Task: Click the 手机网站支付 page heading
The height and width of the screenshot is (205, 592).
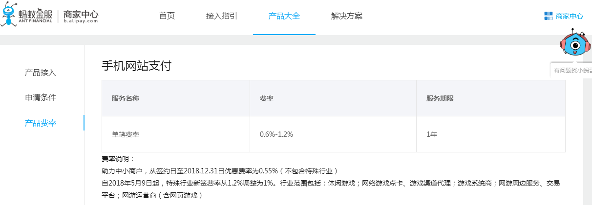Action: tap(136, 66)
